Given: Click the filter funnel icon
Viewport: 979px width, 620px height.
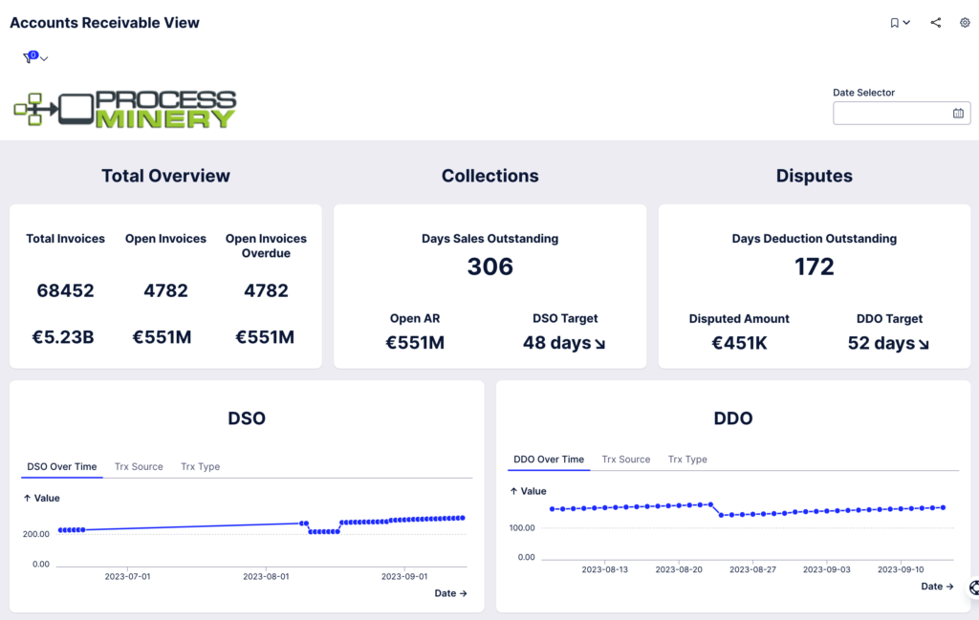Looking at the screenshot, I should pyautogui.click(x=29, y=58).
